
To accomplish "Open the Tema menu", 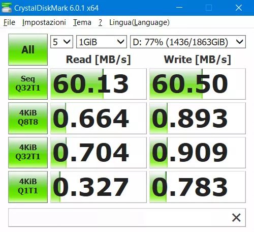I will pos(82,22).
